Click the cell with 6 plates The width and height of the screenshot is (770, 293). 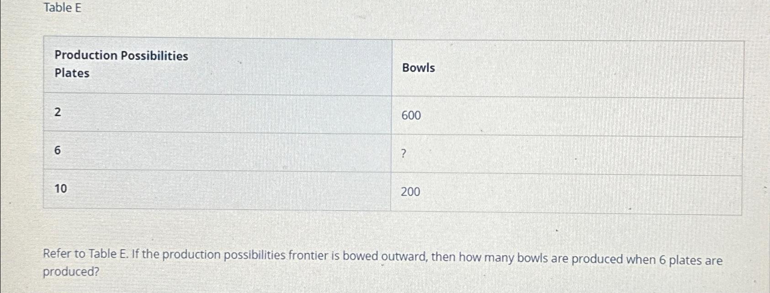pos(217,151)
